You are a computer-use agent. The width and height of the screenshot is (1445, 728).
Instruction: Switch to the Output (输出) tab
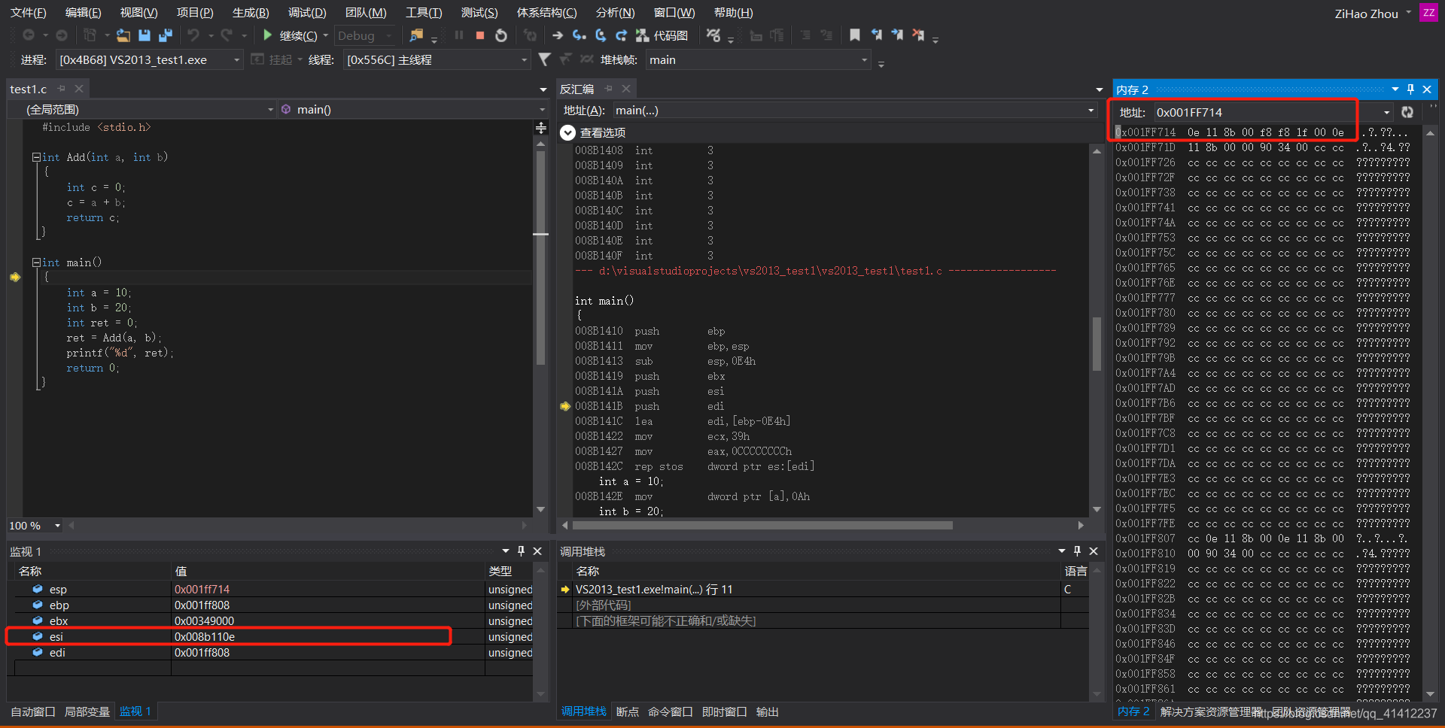pos(767,711)
